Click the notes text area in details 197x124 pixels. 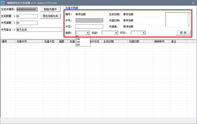[176, 20]
